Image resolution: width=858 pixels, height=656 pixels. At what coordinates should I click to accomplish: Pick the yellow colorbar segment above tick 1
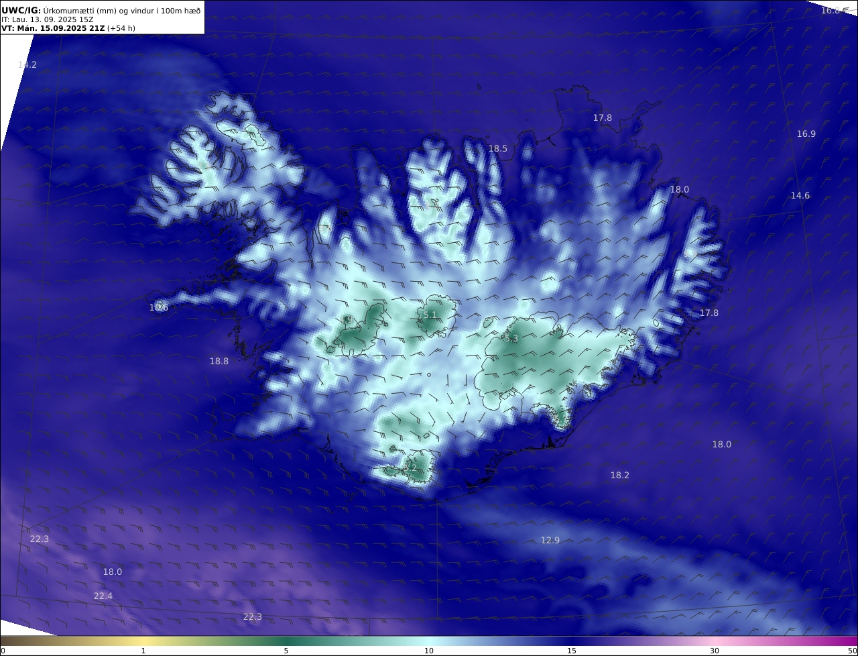point(143,641)
